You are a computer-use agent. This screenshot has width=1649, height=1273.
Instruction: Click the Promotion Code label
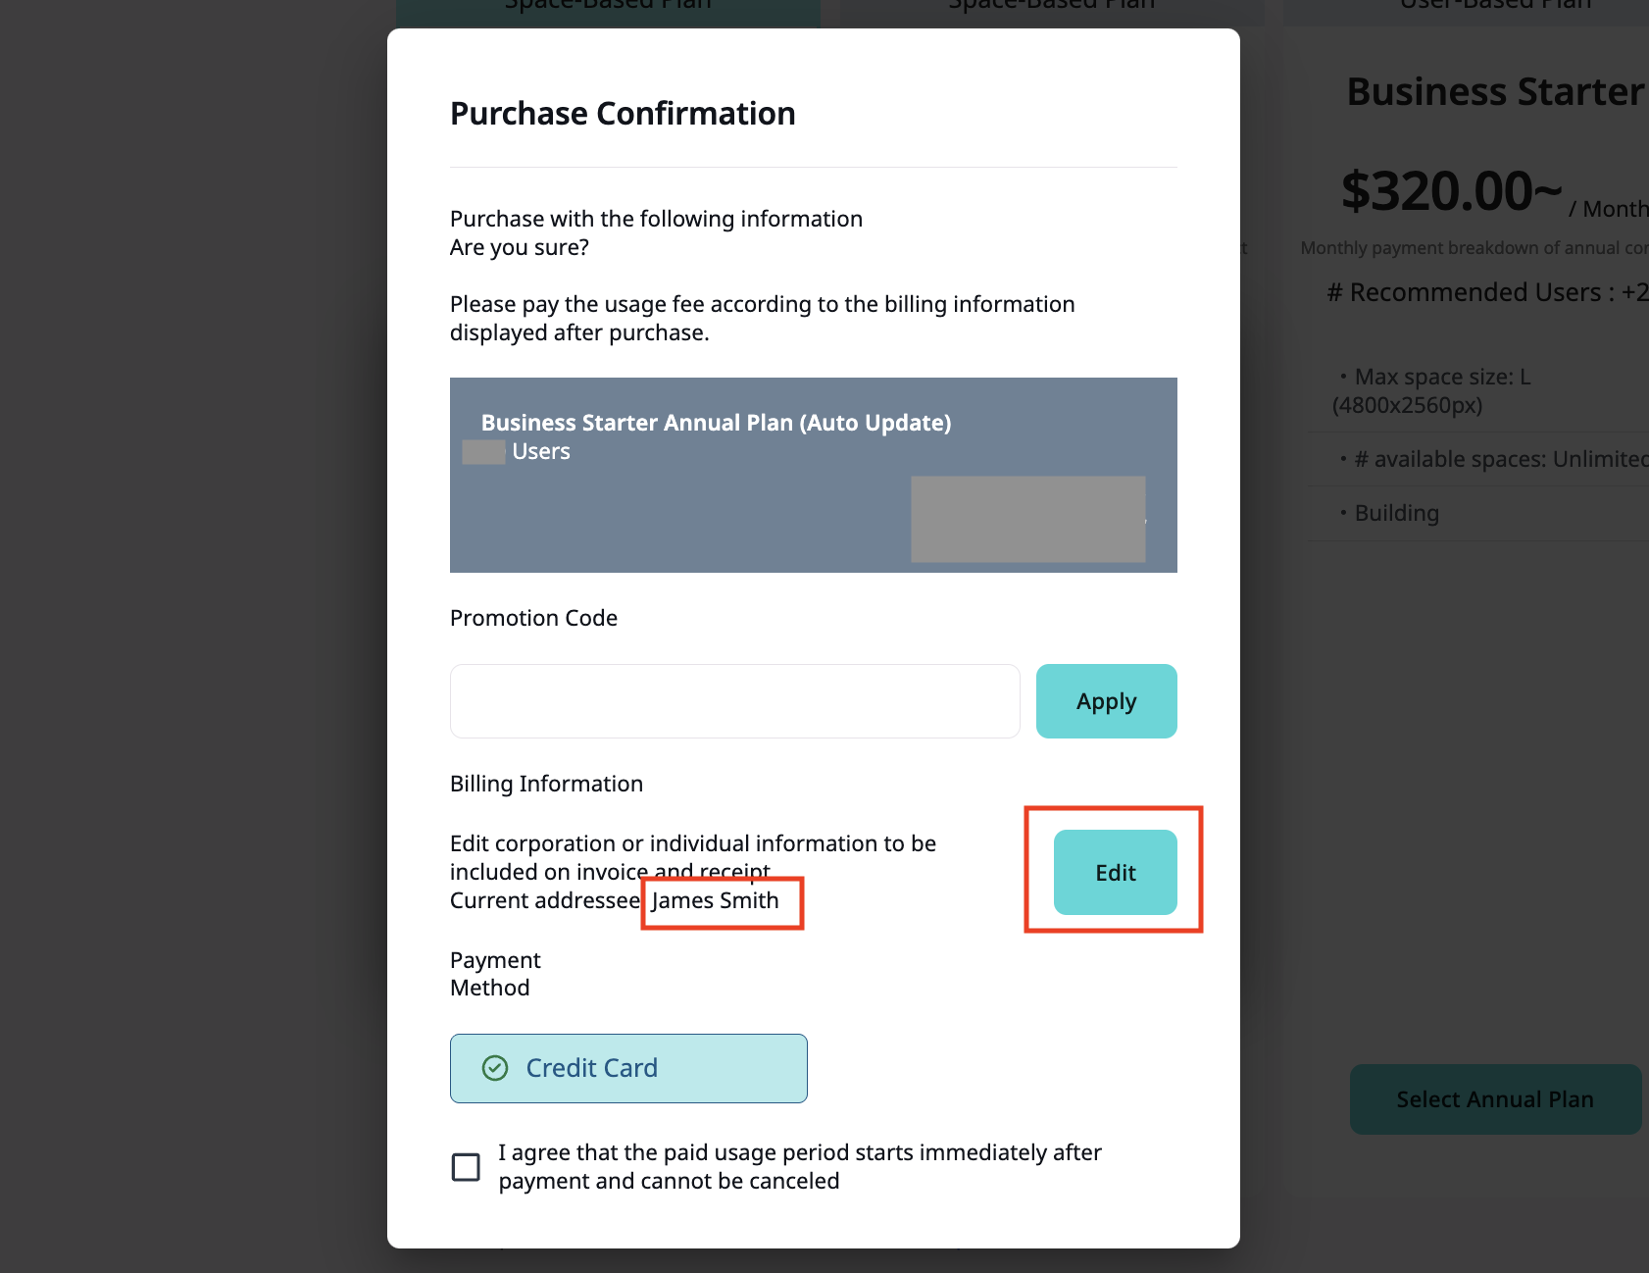533,618
